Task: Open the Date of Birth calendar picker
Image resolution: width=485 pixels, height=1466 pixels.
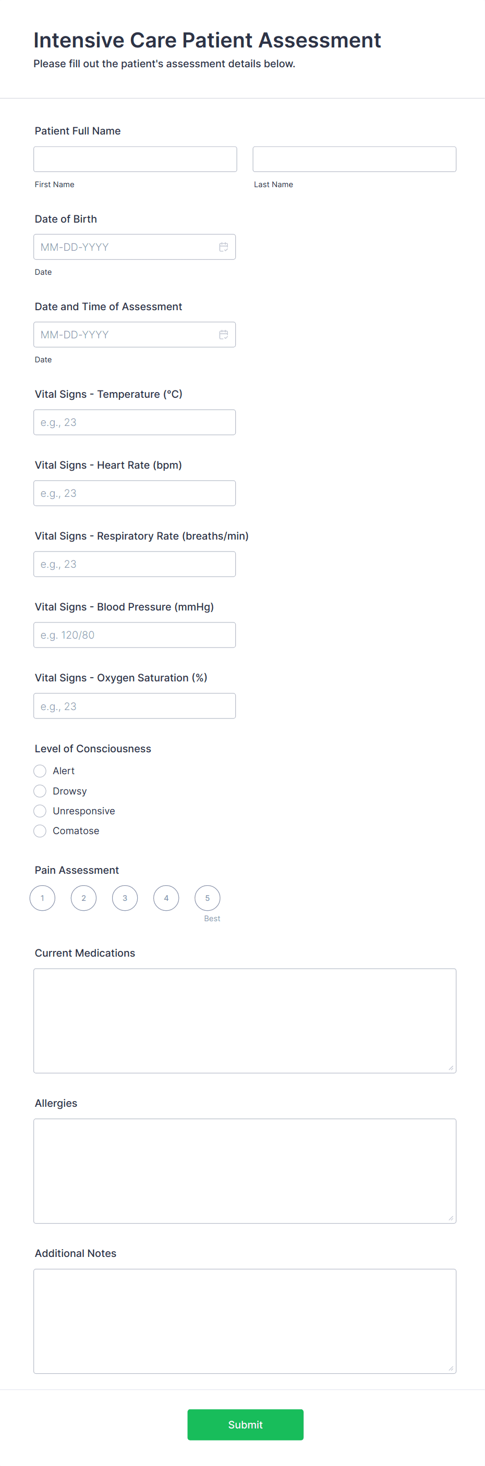Action: (x=224, y=247)
